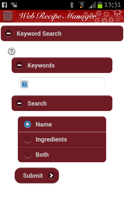Tap the Bluetooth status icon

tap(72, 5)
